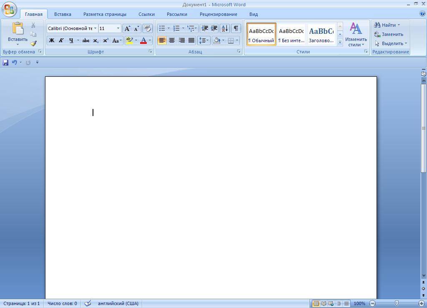Toggle bold formatting (Ж)

coord(51,40)
